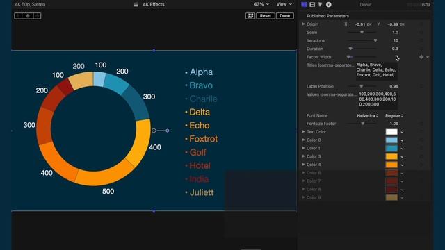
Task: Go to previous keyframe in viewer
Action: [x=18, y=16]
